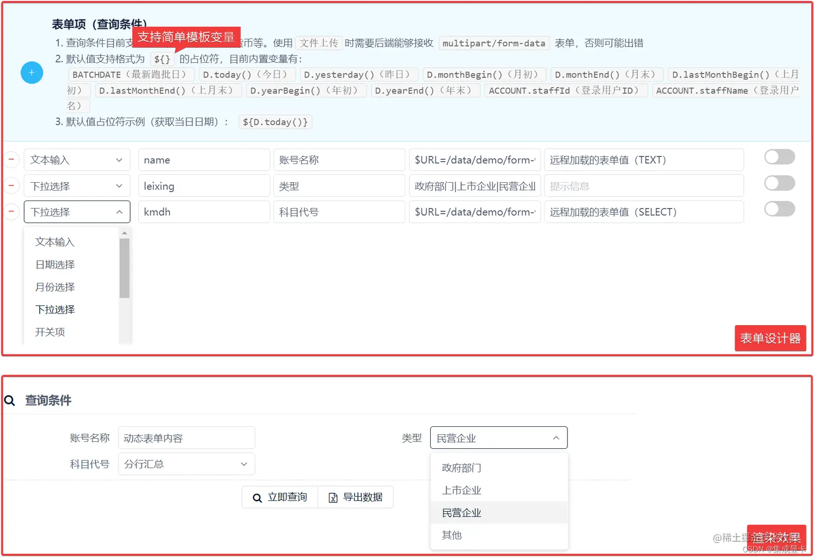Enable the toggle on the leixing row
814x558 pixels.
pyautogui.click(x=780, y=183)
